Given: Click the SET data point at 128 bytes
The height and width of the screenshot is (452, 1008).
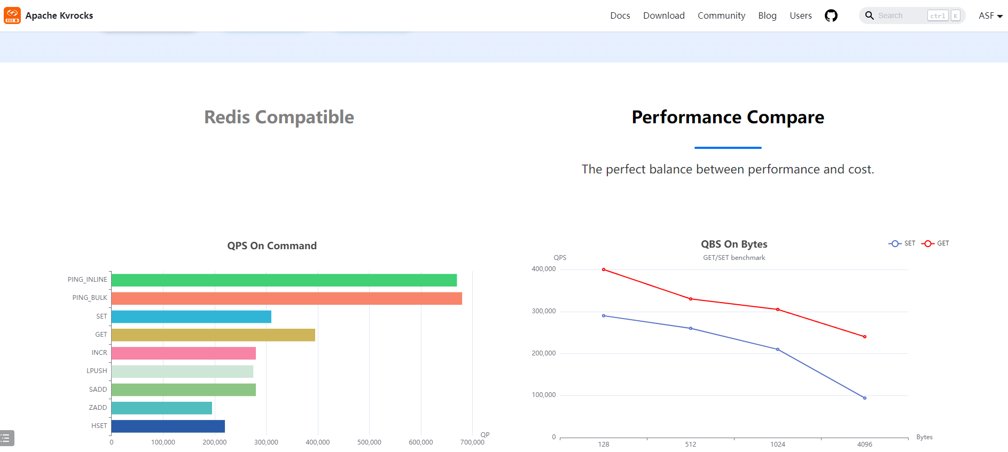Looking at the screenshot, I should pos(604,316).
